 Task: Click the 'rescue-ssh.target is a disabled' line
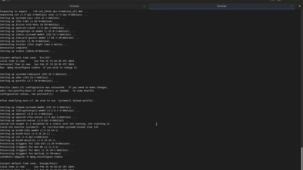click(55, 124)
